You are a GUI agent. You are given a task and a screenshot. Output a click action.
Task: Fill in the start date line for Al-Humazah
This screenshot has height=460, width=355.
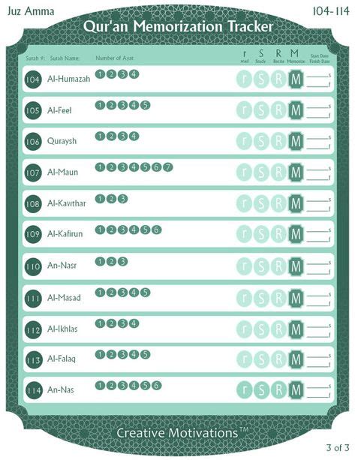pyautogui.click(x=317, y=77)
